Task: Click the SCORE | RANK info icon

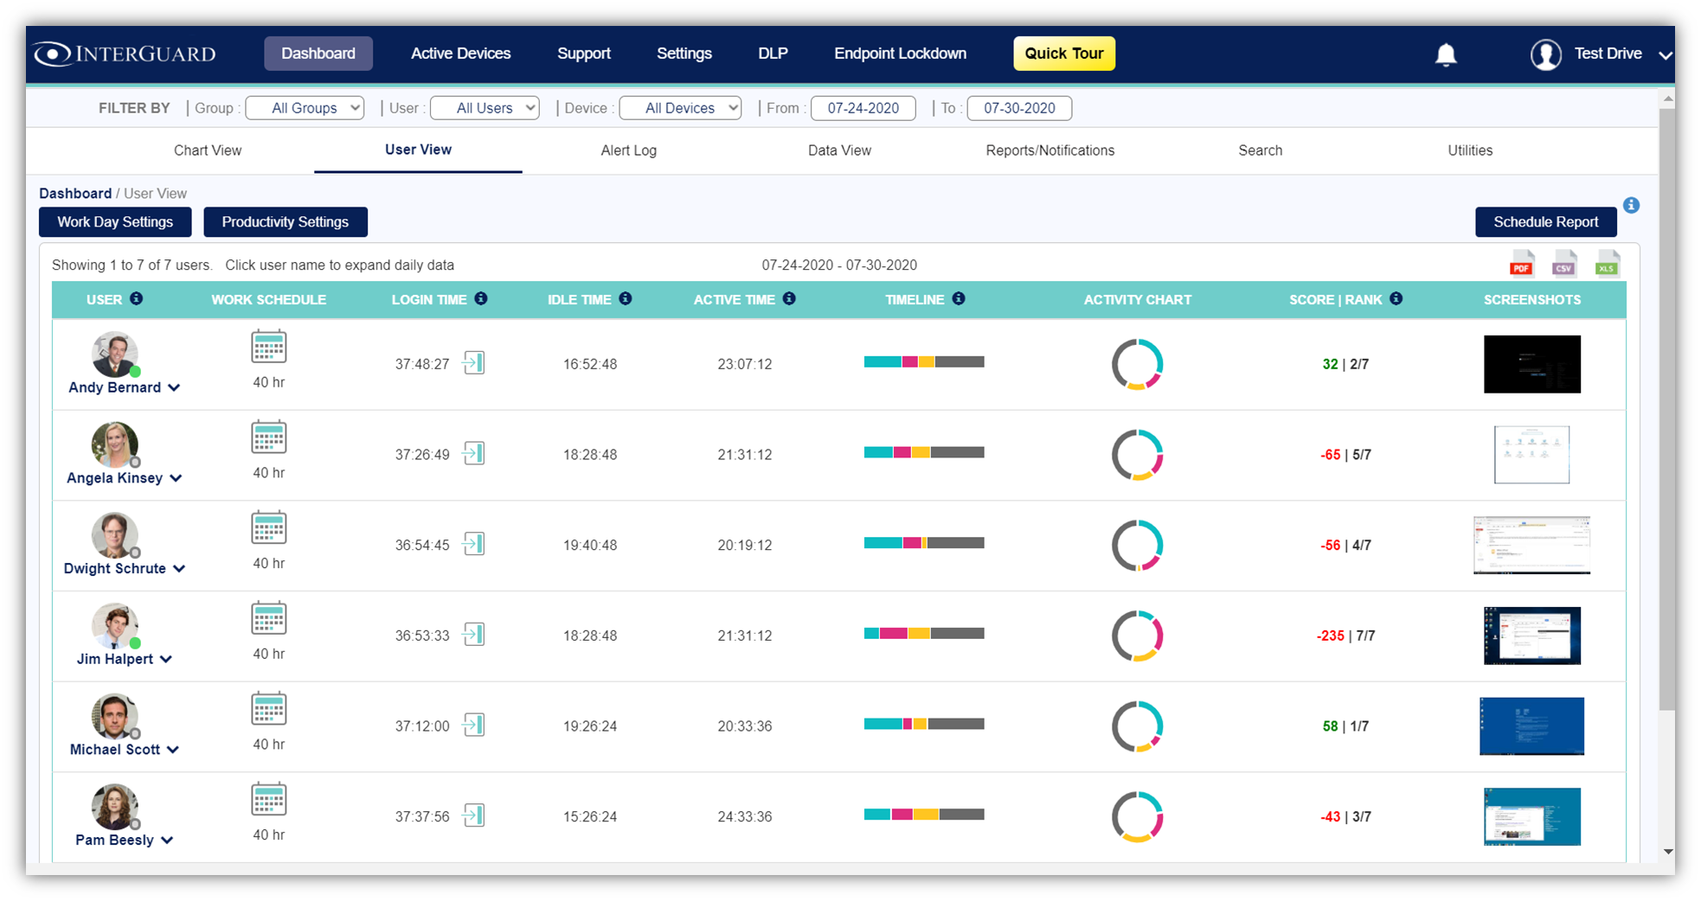Action: click(1396, 298)
